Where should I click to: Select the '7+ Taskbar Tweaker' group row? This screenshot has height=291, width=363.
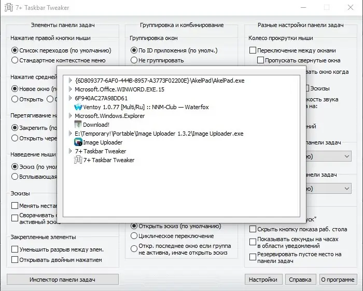coord(101,151)
